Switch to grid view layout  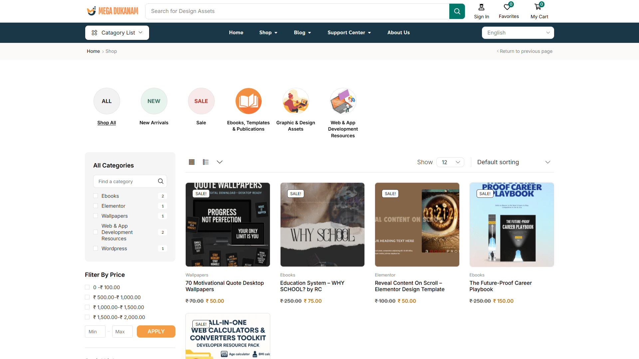pyautogui.click(x=192, y=162)
